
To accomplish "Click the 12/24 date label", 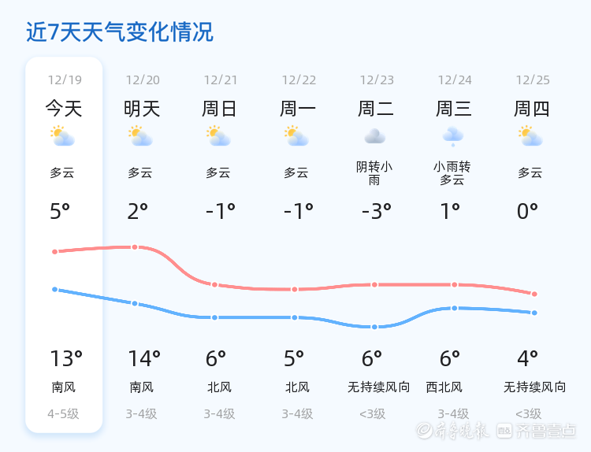I will click(455, 80).
